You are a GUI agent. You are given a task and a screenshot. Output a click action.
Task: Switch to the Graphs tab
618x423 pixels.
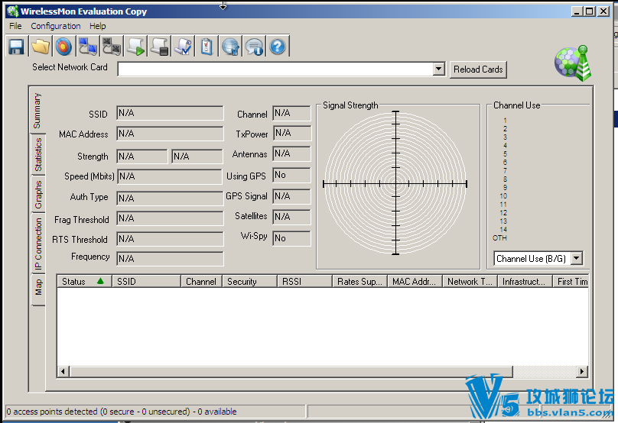[x=37, y=195]
